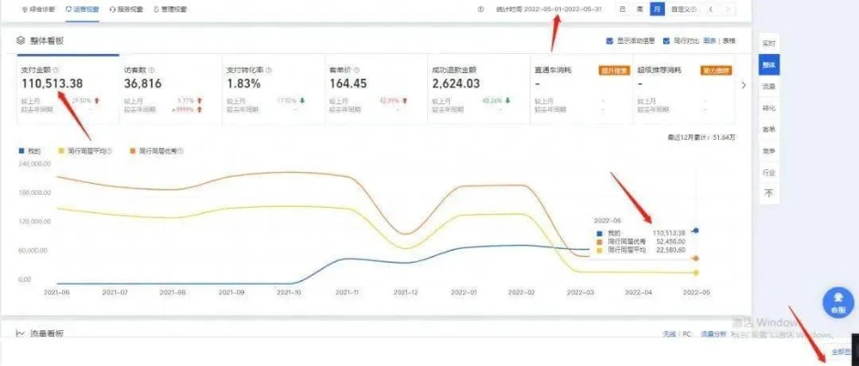Viewport: 859px width, 366px height.
Task: Jump to 实时 section in side nav
Action: tap(768, 43)
